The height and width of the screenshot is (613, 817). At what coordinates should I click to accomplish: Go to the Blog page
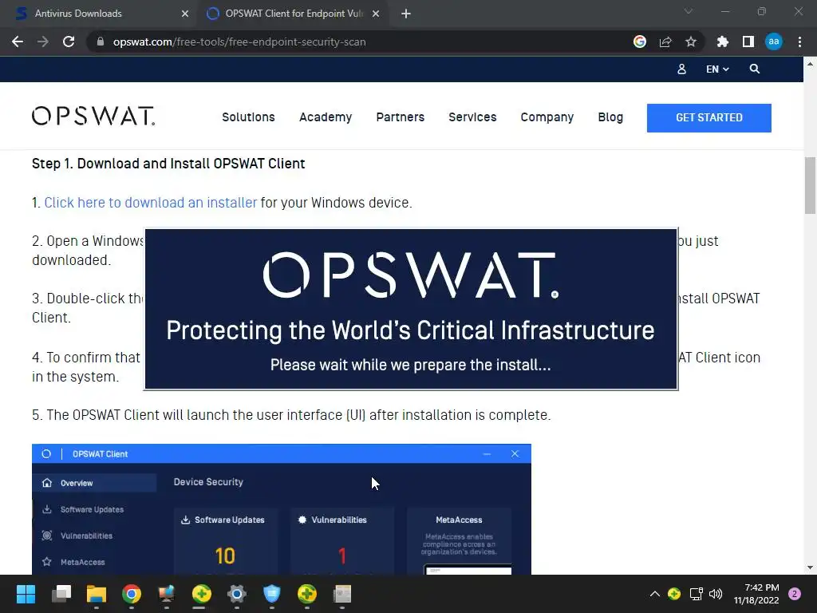coord(610,117)
